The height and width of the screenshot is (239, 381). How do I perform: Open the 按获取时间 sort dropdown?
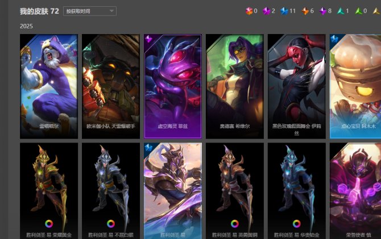tap(90, 11)
